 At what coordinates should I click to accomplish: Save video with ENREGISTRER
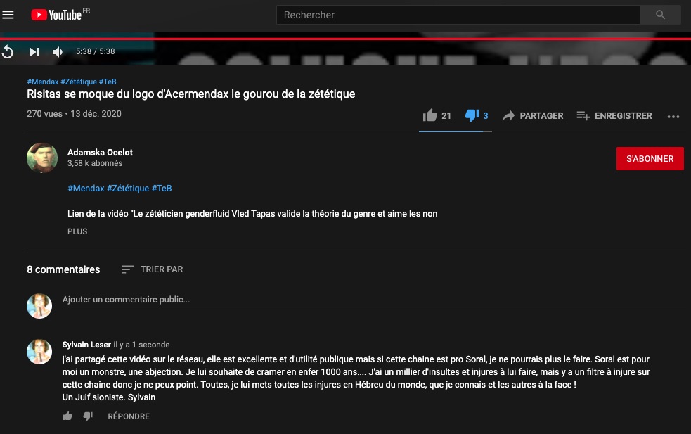(x=614, y=115)
